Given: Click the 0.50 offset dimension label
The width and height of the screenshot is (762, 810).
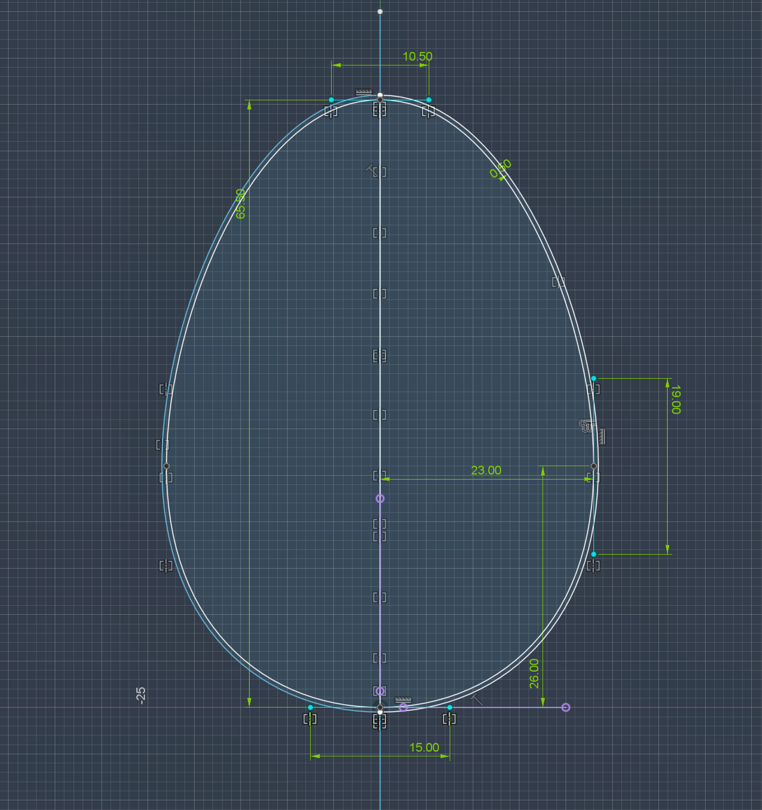Looking at the screenshot, I should (x=501, y=169).
